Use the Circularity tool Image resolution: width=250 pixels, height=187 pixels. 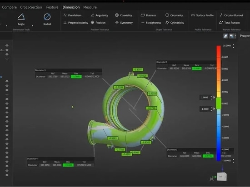(x=174, y=15)
